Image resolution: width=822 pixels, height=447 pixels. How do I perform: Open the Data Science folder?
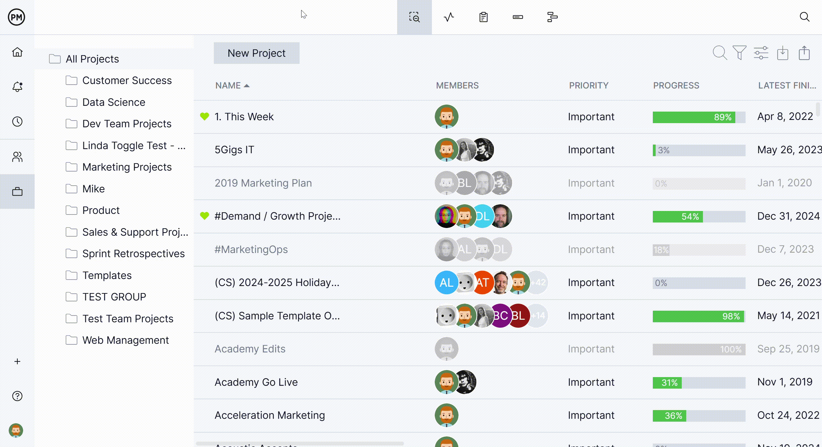coord(114,102)
